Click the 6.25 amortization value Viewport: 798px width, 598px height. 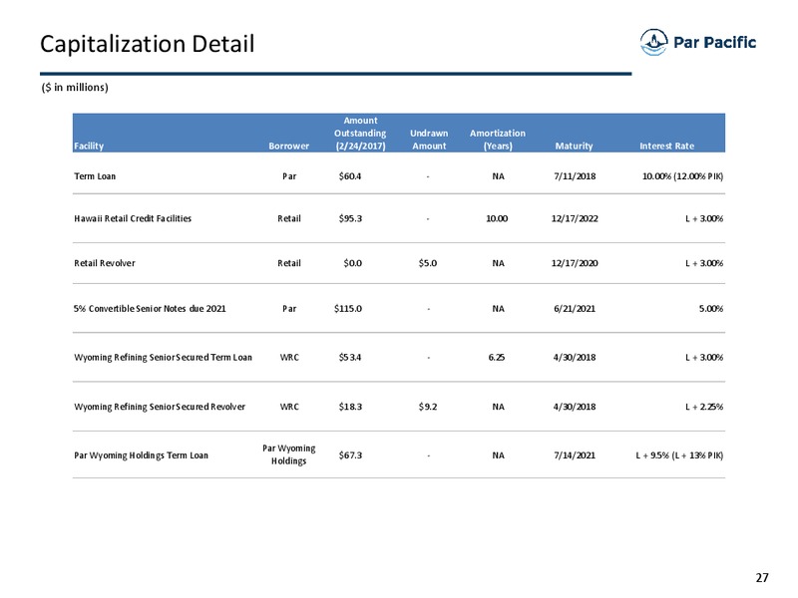click(x=497, y=358)
